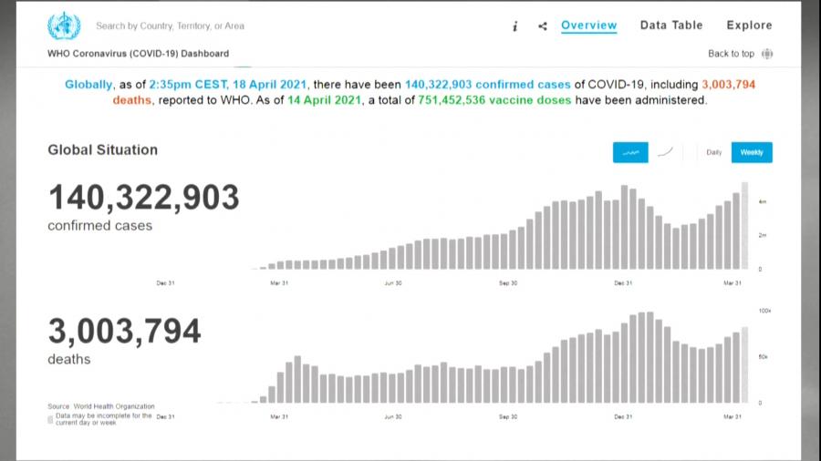Select the wavy-line chart view icon
The width and height of the screenshot is (821, 461).
(x=630, y=152)
